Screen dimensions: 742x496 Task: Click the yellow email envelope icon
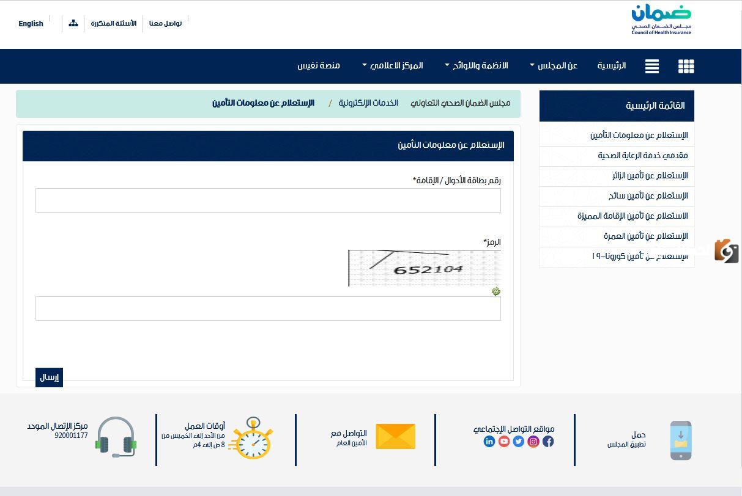pyautogui.click(x=395, y=436)
